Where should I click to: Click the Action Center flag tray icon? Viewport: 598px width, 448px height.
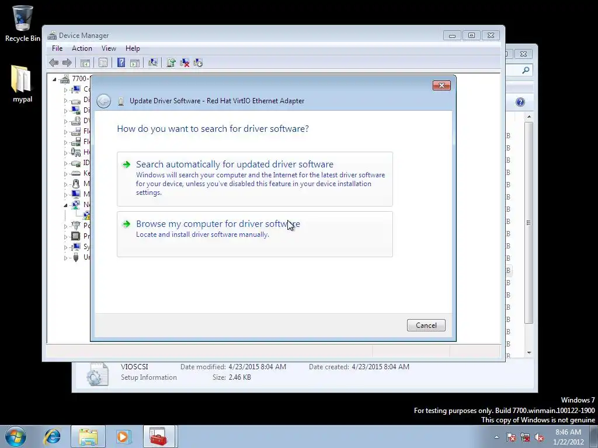click(x=511, y=437)
